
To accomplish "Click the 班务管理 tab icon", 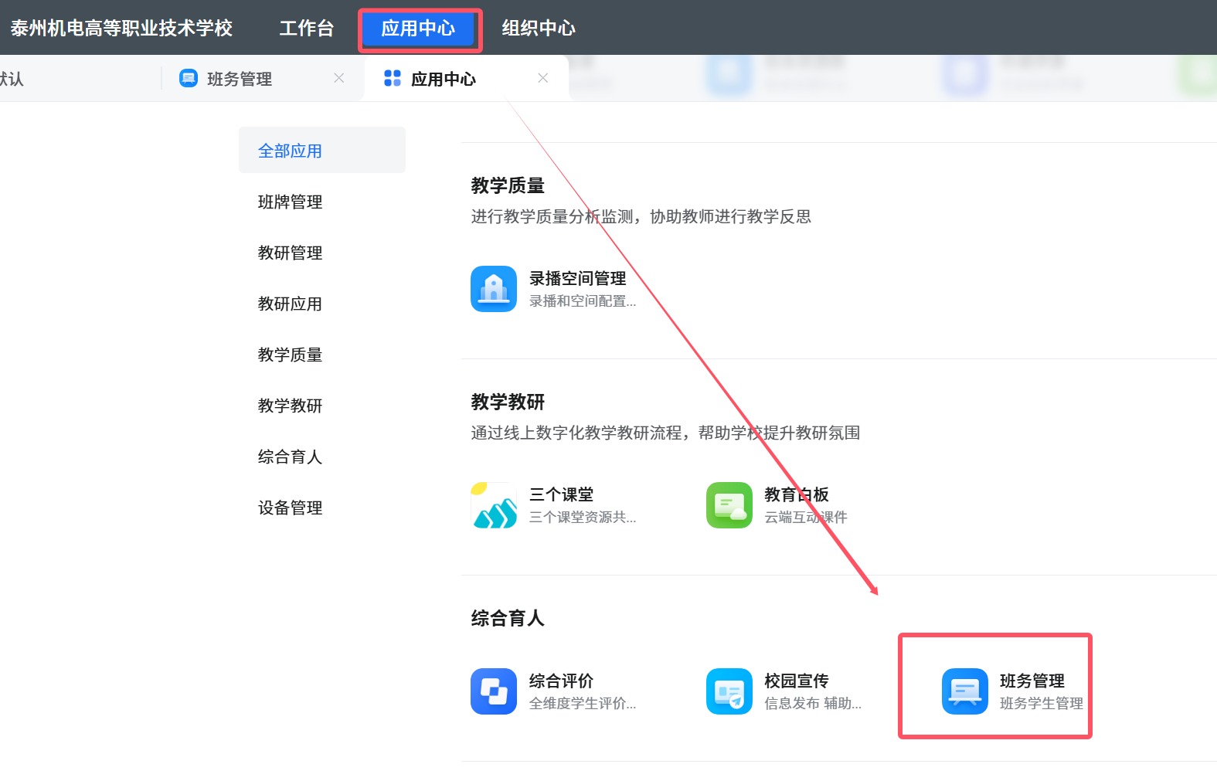I will (189, 78).
